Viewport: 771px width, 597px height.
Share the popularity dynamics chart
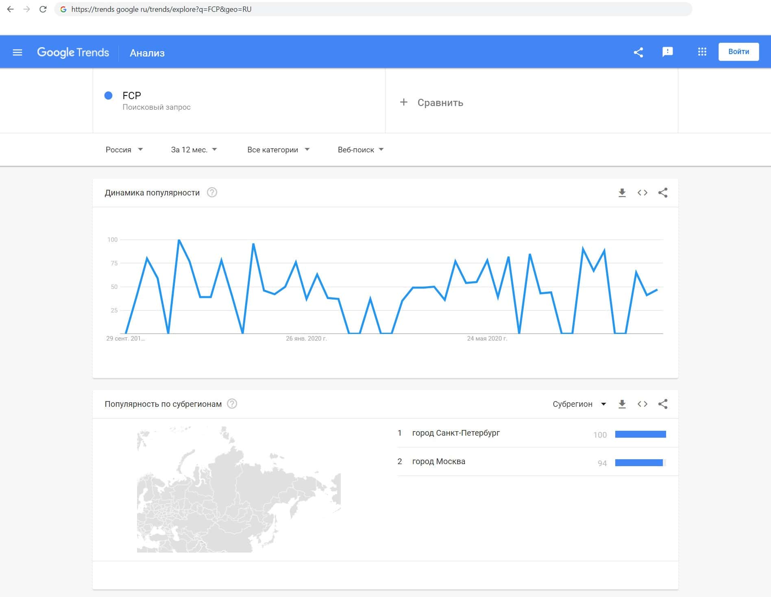pyautogui.click(x=663, y=193)
